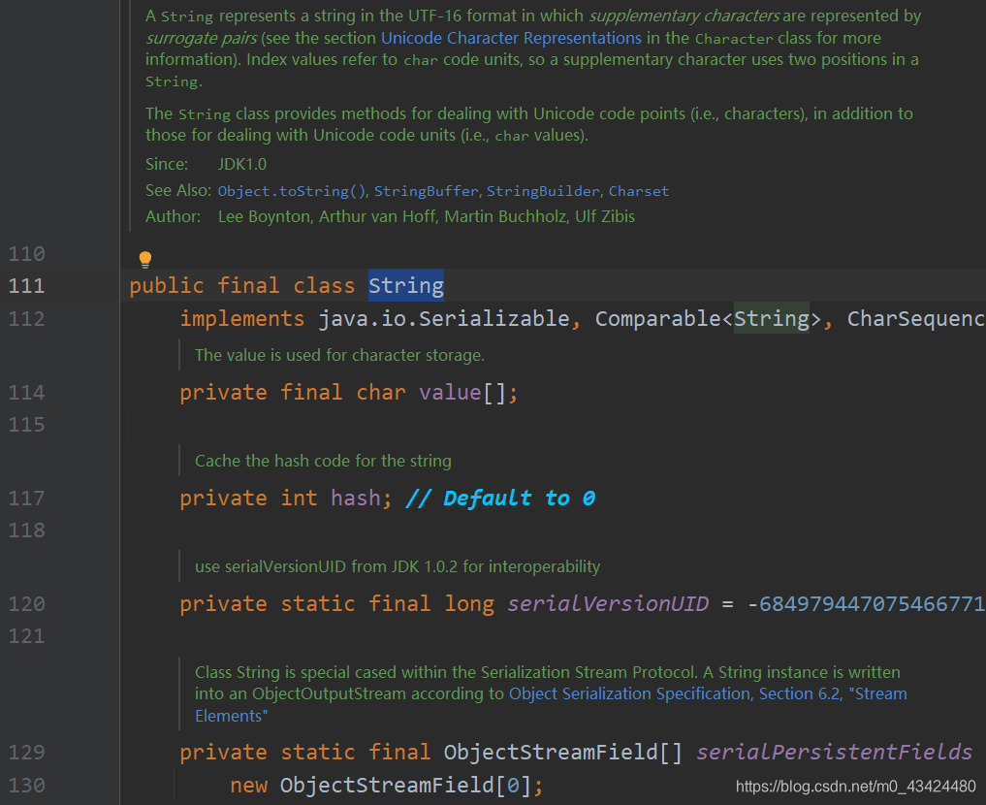Viewport: 986px width, 805px height.
Task: Click line number 120 in gutter
Action: pos(26,604)
